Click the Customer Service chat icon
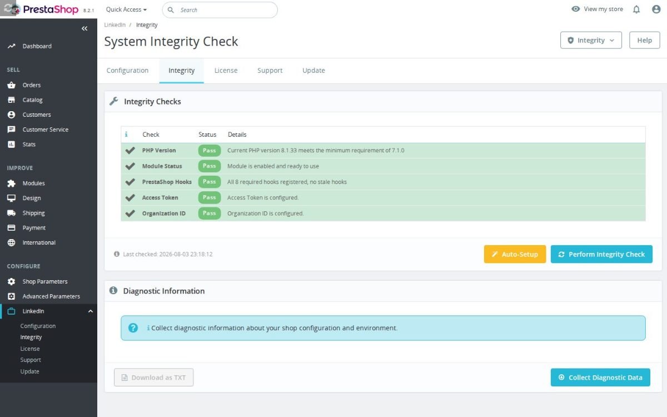 click(x=11, y=130)
